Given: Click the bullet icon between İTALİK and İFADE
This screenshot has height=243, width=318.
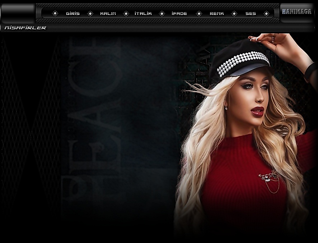Looking at the screenshot, I should click(162, 13).
